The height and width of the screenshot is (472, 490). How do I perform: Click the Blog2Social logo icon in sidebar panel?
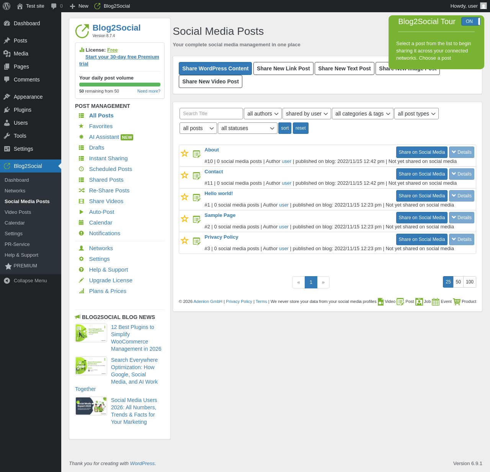point(82,31)
